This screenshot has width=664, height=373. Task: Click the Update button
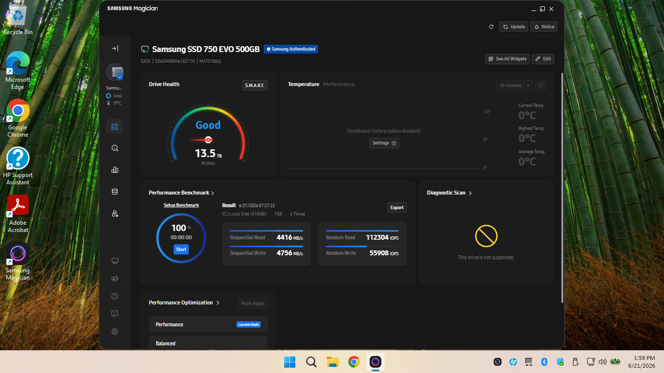514,27
